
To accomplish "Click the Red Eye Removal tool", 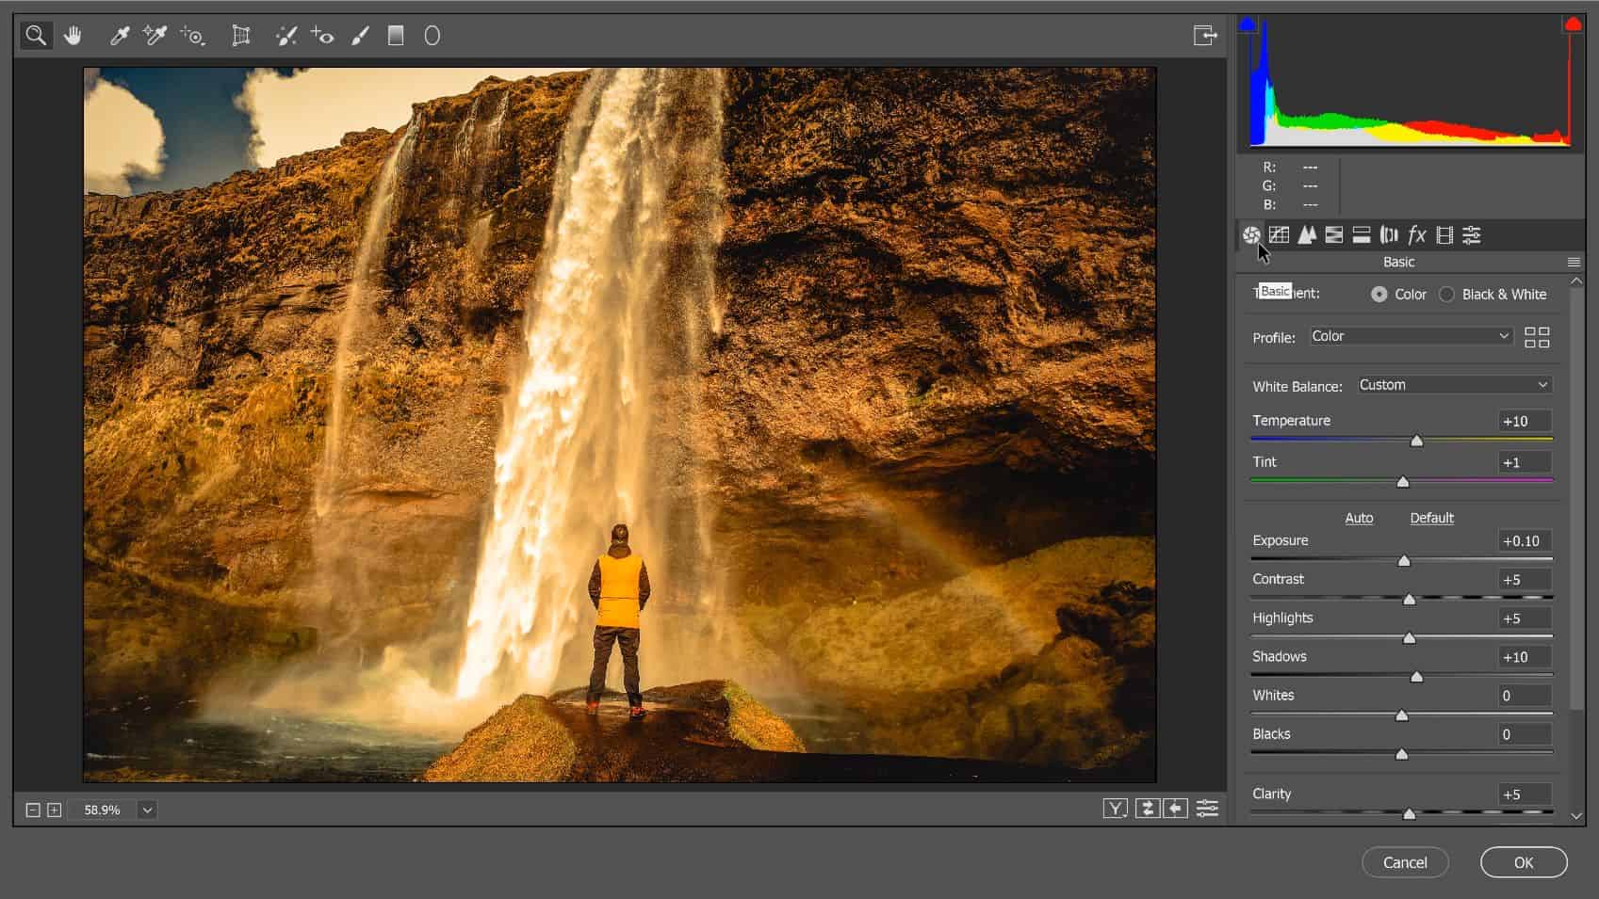I will tap(323, 36).
